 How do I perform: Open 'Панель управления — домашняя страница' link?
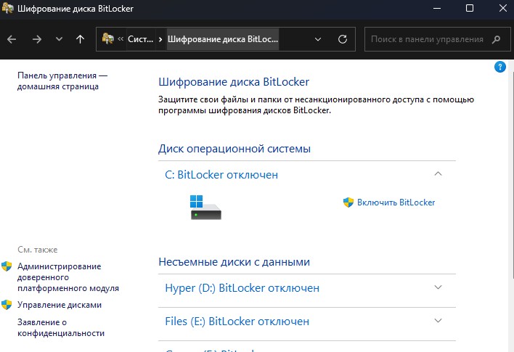coord(62,81)
